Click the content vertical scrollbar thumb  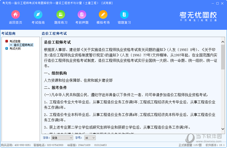pyautogui.click(x=223, y=57)
